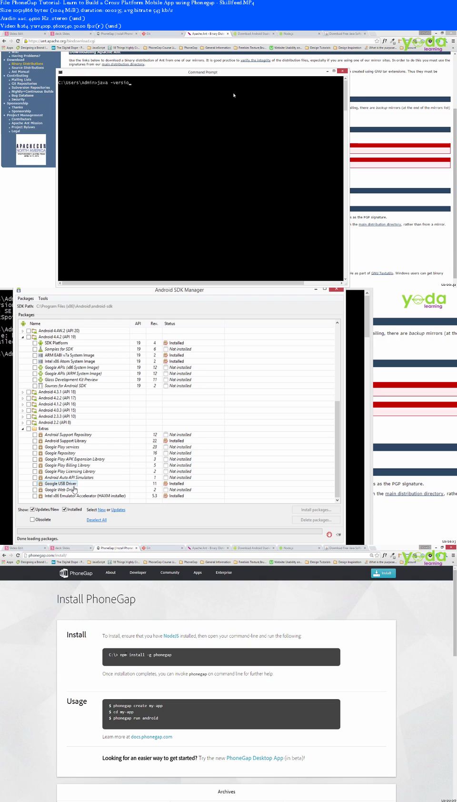Click Deselect All link

pos(97,520)
